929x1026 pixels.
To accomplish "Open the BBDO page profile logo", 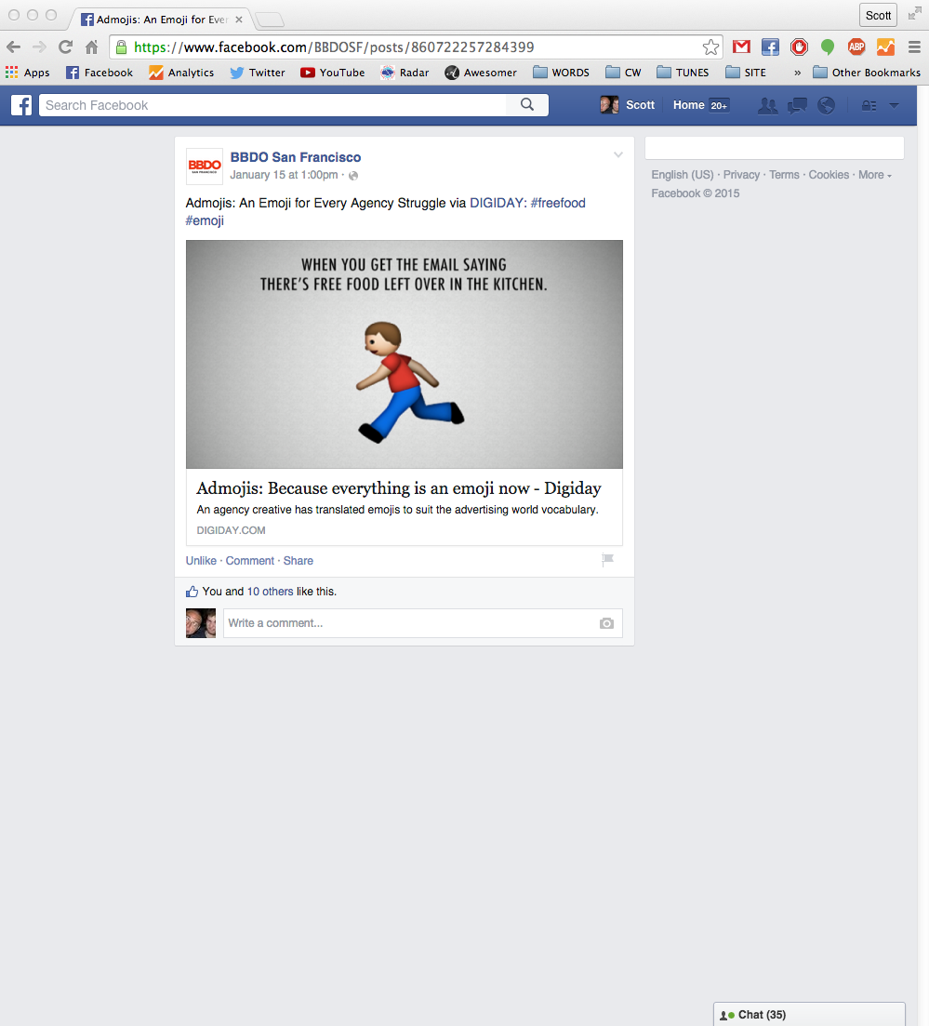I will coord(204,167).
